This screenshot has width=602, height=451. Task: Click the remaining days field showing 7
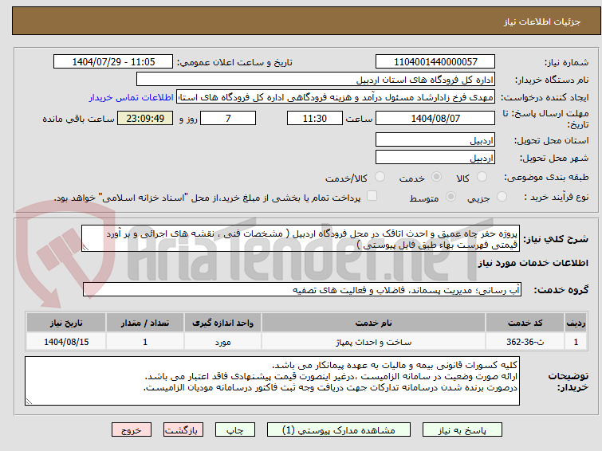click(228, 118)
